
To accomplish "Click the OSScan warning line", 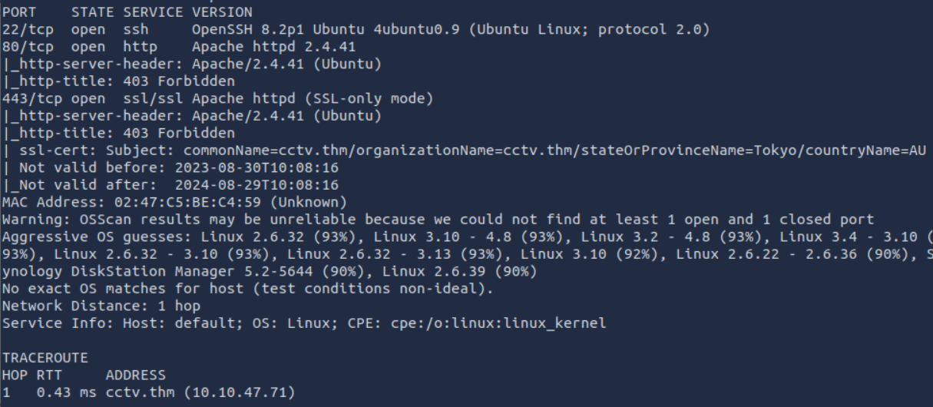I will pos(438,220).
